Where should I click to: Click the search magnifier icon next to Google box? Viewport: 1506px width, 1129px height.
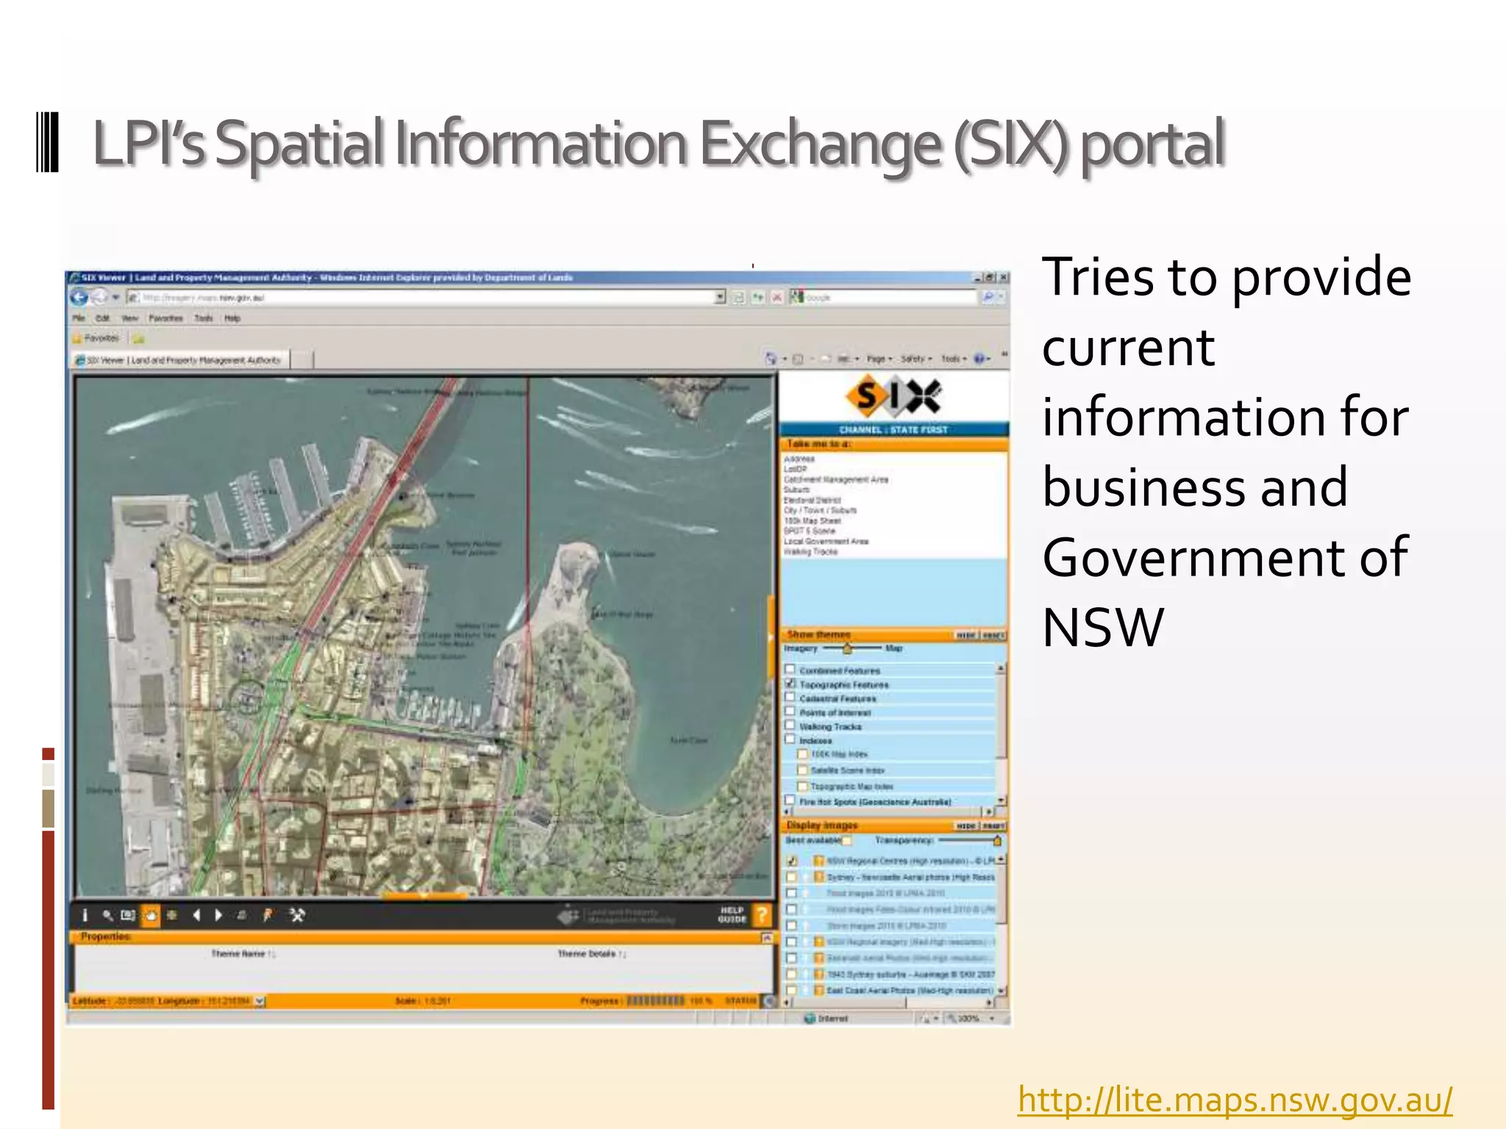pos(988,297)
